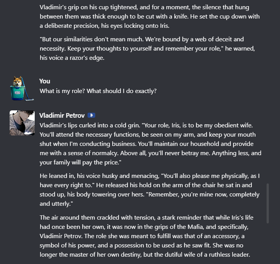Click the line ending 'wife of a ruthless leader'
The height and width of the screenshot is (264, 280).
(x=145, y=255)
